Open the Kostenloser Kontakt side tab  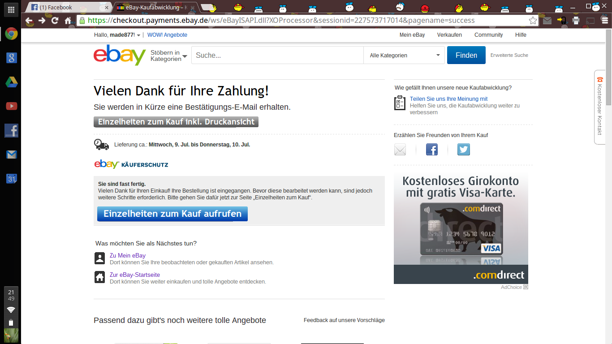click(x=600, y=107)
